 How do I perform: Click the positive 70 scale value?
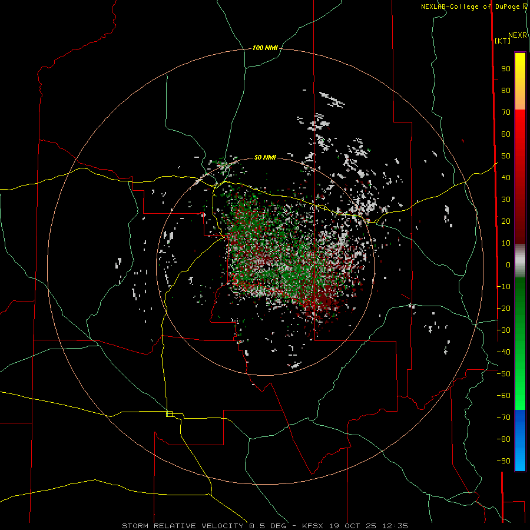(506, 112)
